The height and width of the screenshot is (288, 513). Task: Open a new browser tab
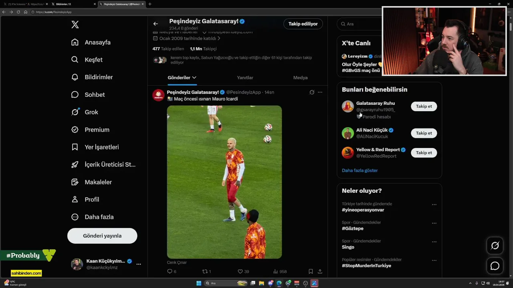pos(150,4)
